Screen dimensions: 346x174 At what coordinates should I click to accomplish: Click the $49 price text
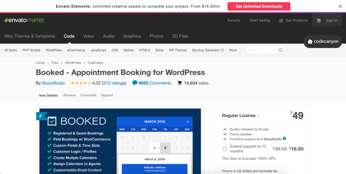click(x=297, y=115)
